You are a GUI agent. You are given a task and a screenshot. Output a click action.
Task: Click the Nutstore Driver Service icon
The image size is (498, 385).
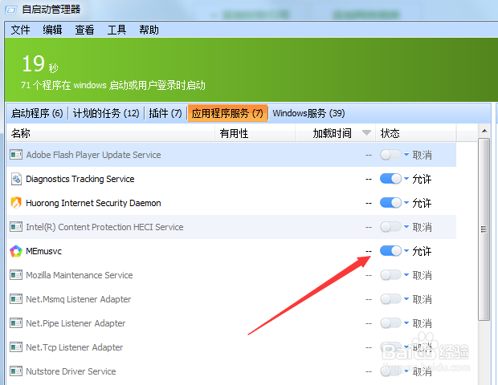tap(16, 371)
